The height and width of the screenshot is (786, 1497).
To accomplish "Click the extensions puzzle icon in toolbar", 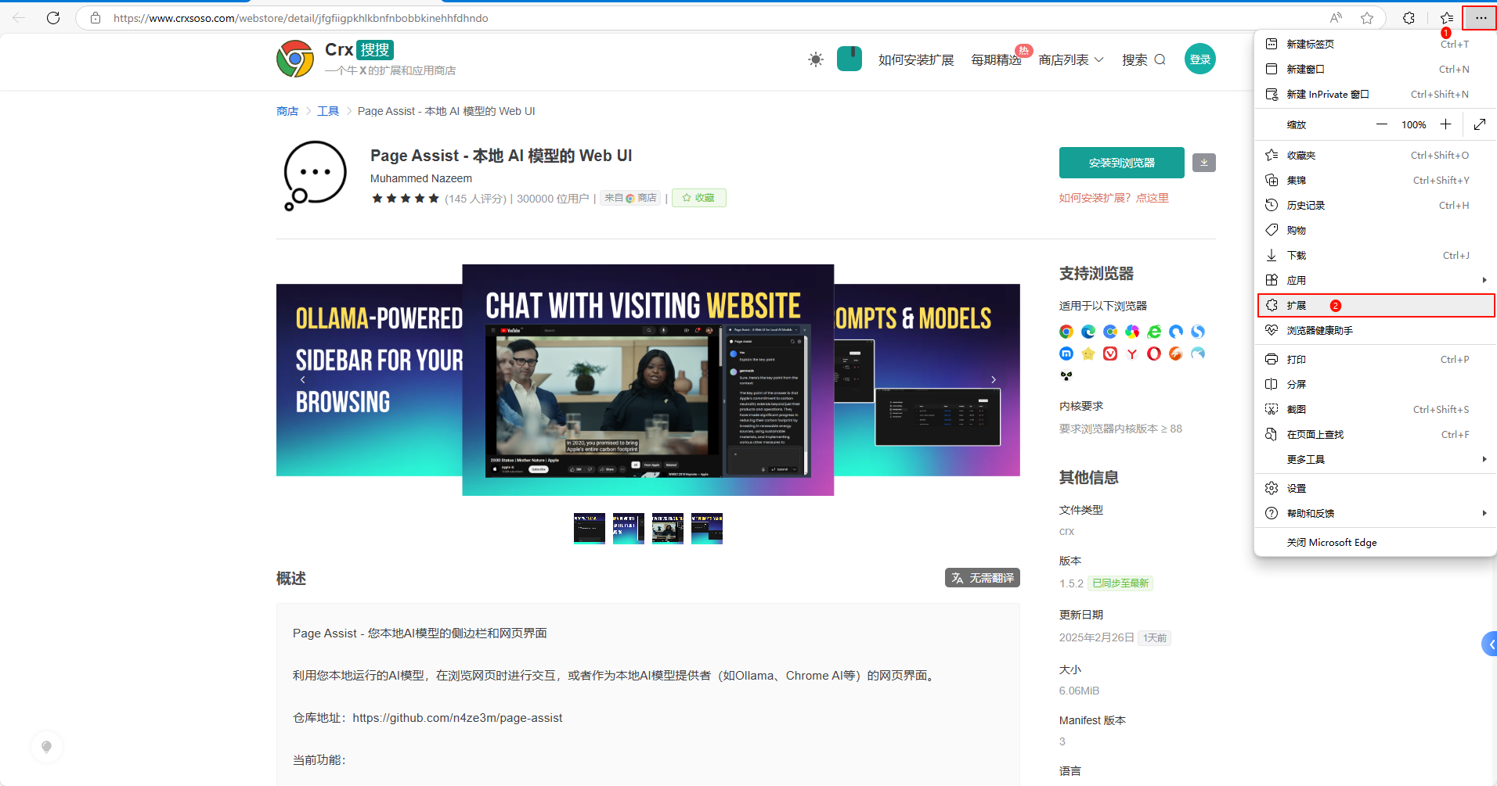I will (1409, 18).
